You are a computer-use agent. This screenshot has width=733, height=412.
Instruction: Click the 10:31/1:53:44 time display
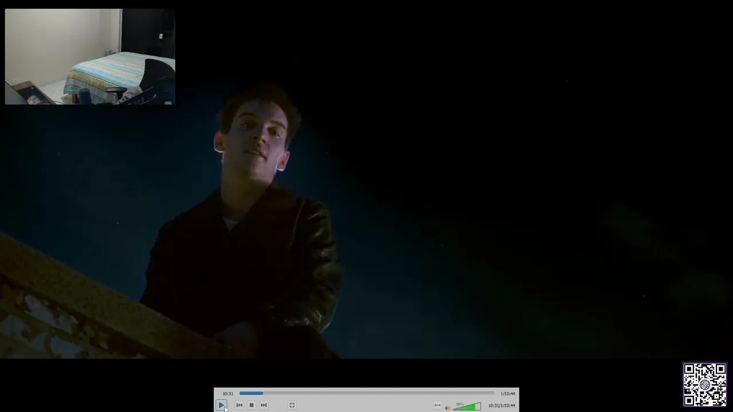click(502, 406)
